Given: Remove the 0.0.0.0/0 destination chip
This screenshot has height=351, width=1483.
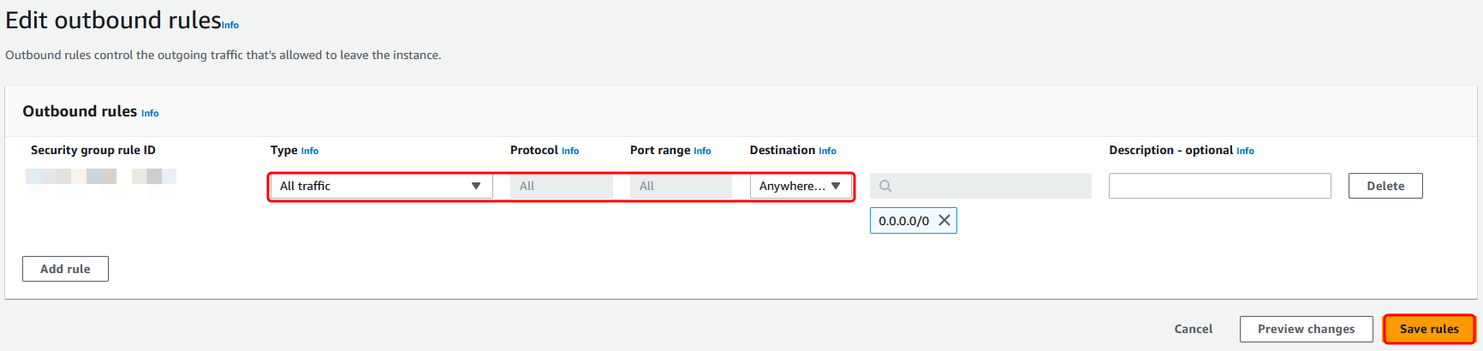Looking at the screenshot, I should coord(944,221).
